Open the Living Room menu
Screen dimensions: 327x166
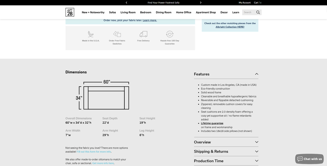pos(128,12)
